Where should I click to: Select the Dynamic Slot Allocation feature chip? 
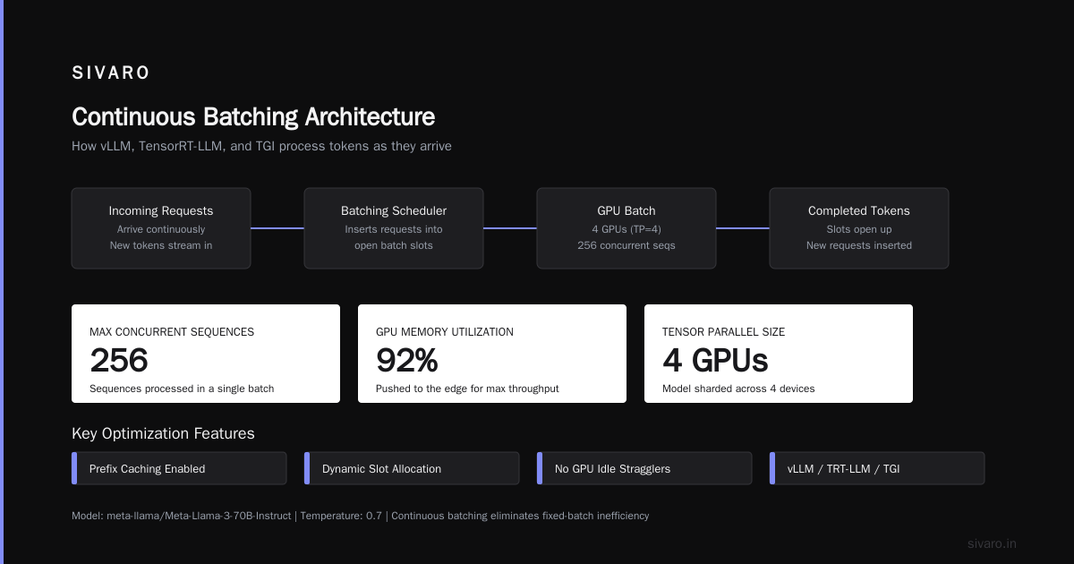pyautogui.click(x=412, y=468)
